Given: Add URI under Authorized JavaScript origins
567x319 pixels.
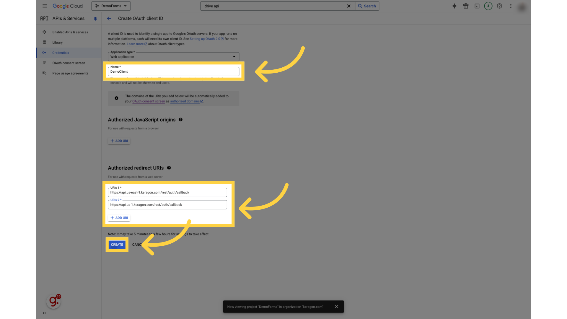Looking at the screenshot, I should point(119,141).
